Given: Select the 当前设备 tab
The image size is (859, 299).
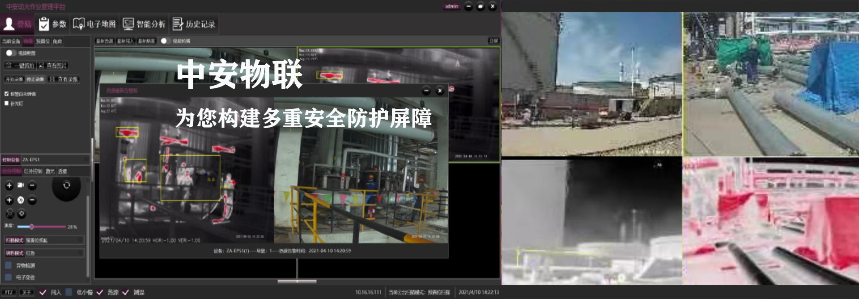Looking at the screenshot, I should 11,41.
